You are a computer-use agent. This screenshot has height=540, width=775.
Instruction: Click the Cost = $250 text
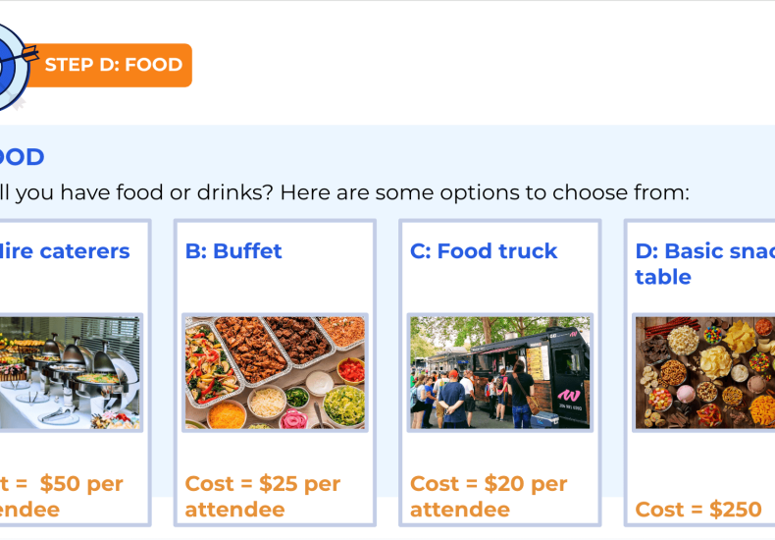(x=697, y=510)
